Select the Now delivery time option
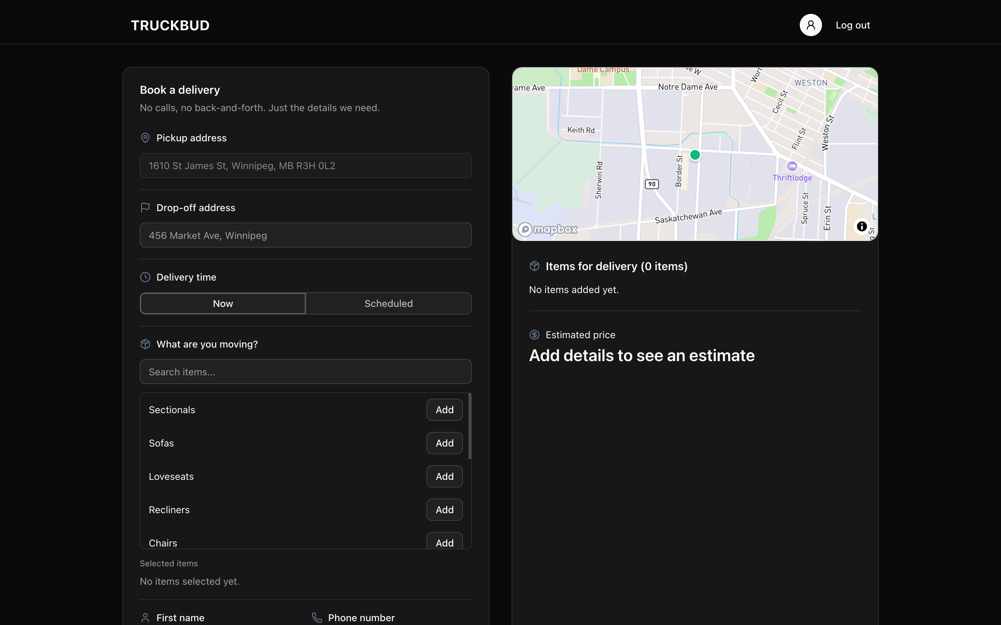This screenshot has width=1001, height=625. [223, 303]
